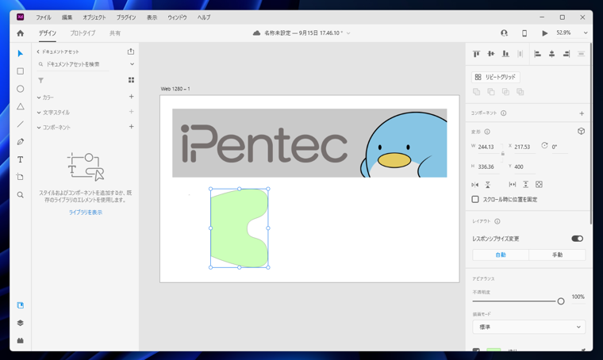Click the X position field 217.53
Viewport: 603px width, 360px height.
(524, 147)
